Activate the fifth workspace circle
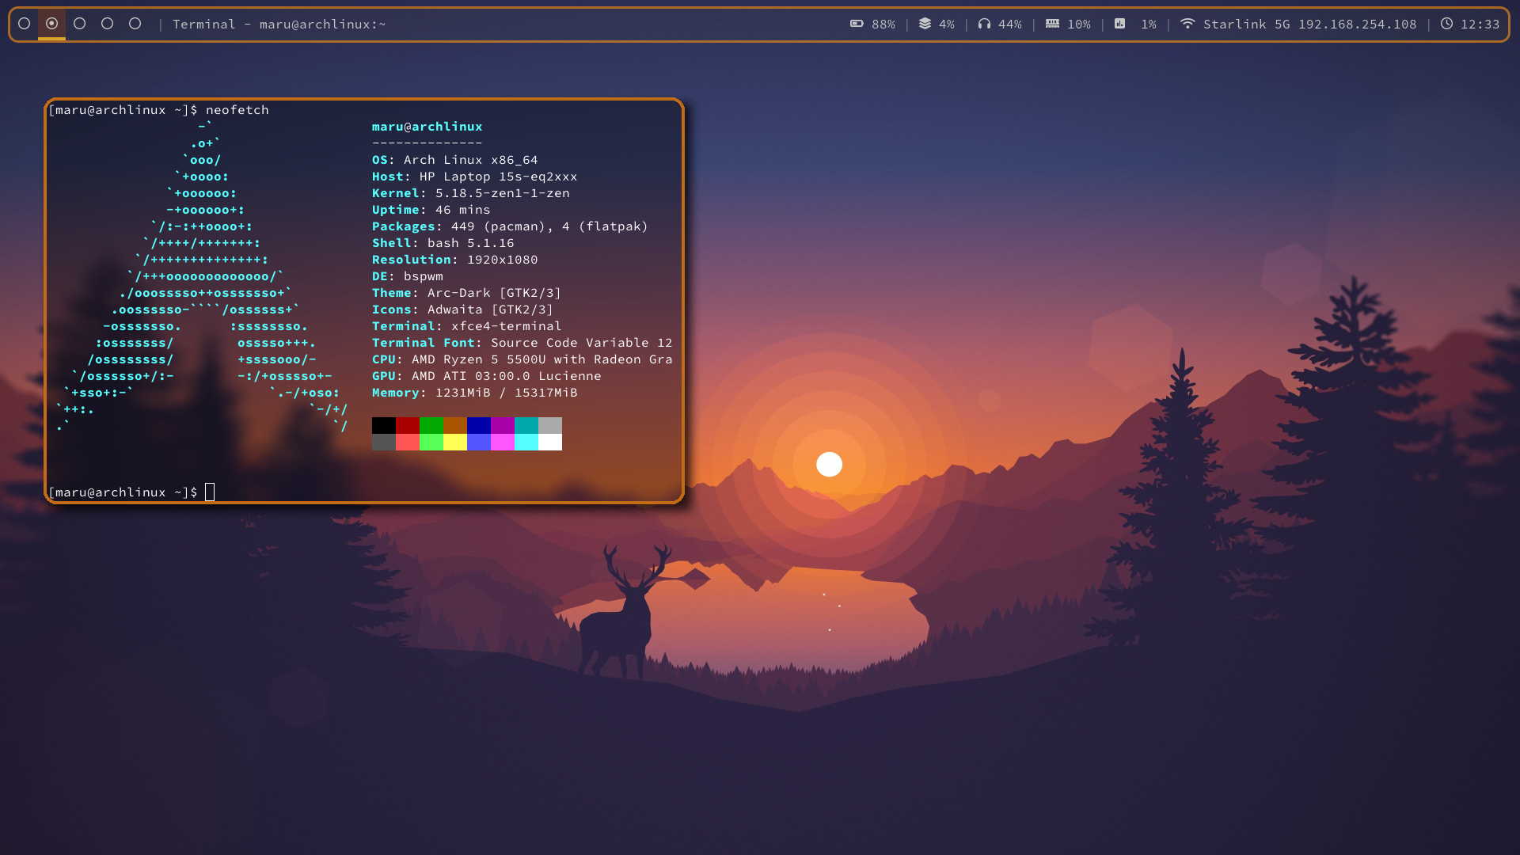The height and width of the screenshot is (855, 1520). click(x=135, y=24)
